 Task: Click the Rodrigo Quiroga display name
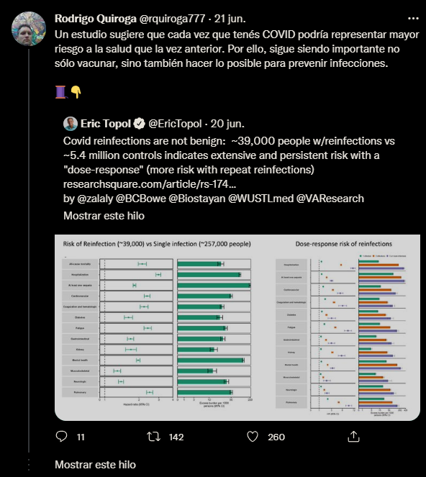click(96, 19)
